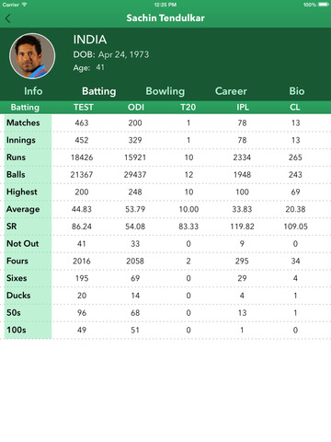Select the Highest row label
This screenshot has width=331, height=442.
point(22,192)
